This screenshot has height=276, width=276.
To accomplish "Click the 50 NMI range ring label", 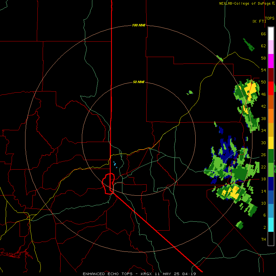I will click(139, 82).
